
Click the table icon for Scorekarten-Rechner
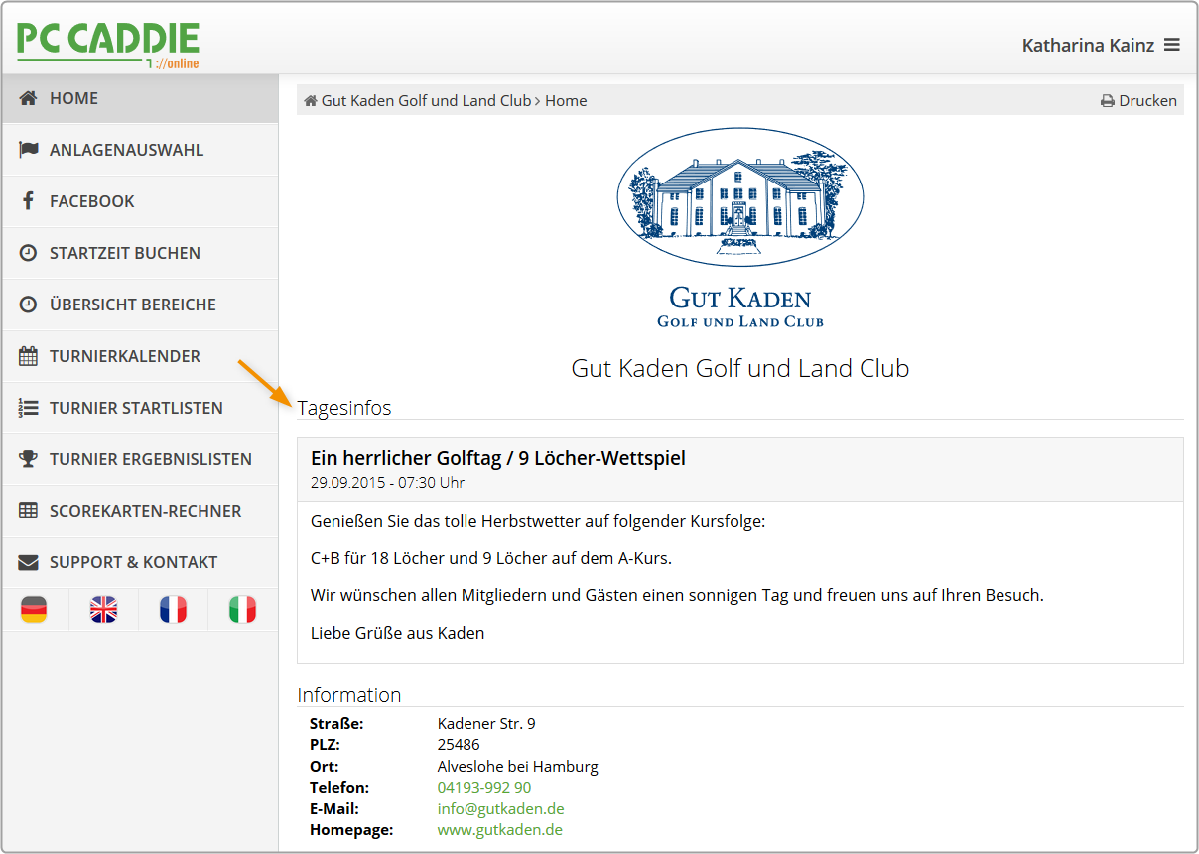pos(29,511)
